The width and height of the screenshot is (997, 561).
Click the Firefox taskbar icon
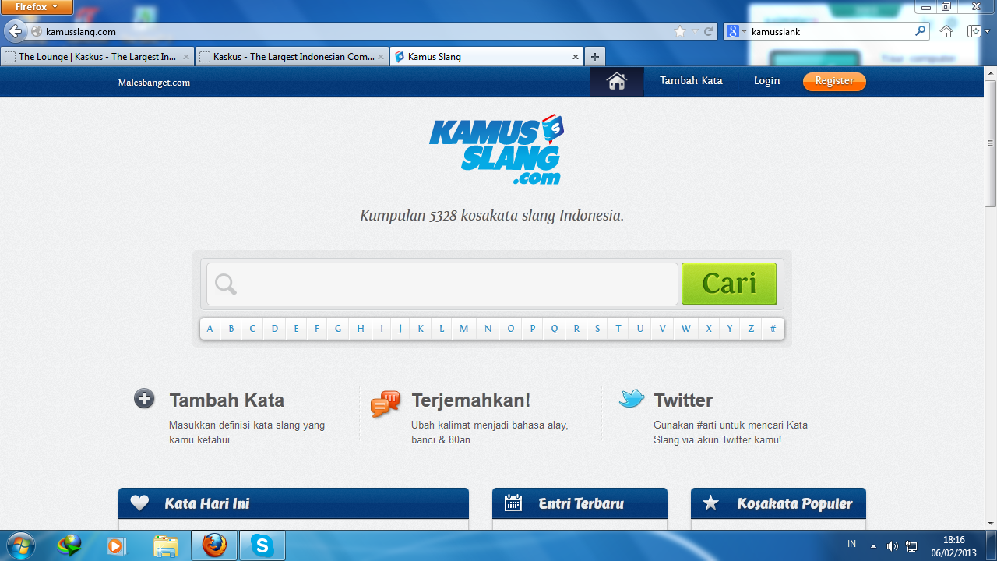click(x=214, y=545)
